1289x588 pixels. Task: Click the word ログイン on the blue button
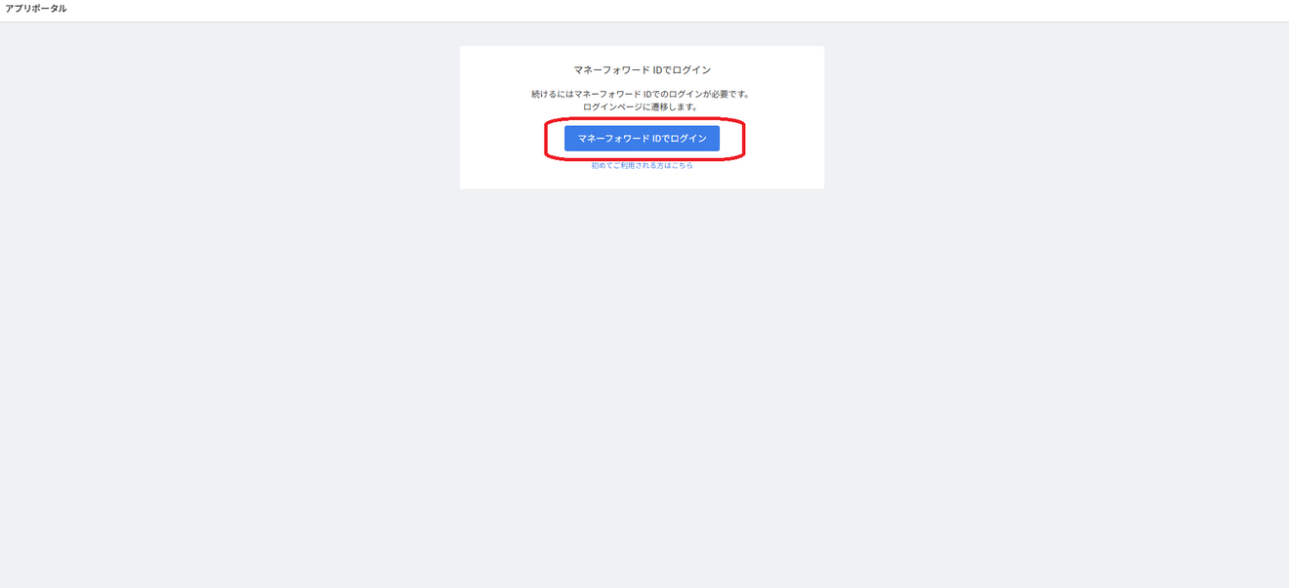[x=687, y=139]
